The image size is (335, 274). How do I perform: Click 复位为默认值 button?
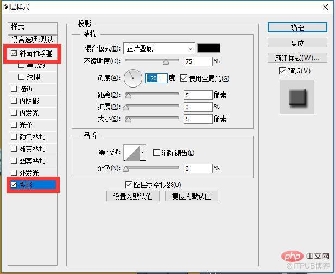pyautogui.click(x=192, y=196)
